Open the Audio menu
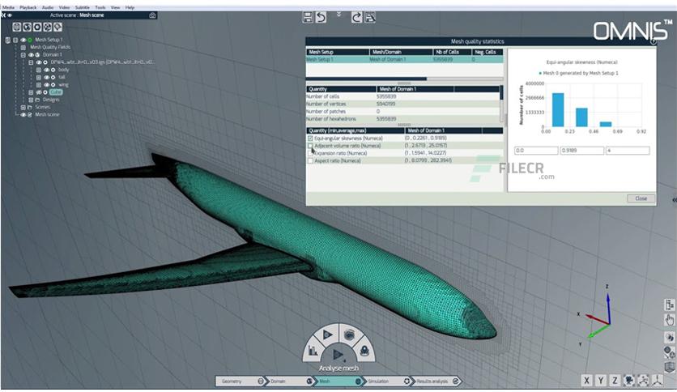 tap(48, 7)
